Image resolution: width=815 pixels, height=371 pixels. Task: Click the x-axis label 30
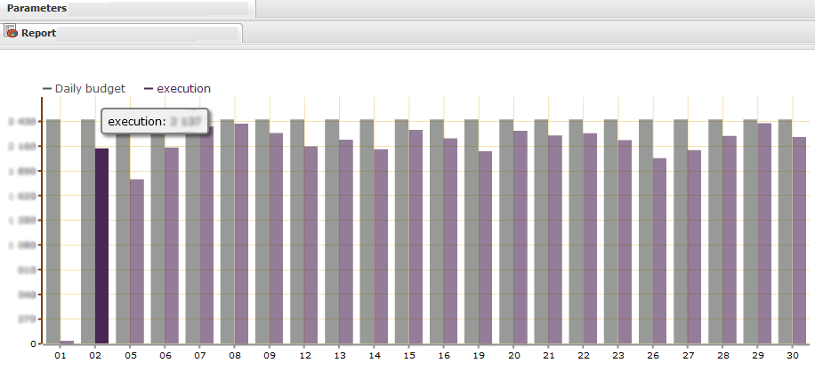pos(793,356)
